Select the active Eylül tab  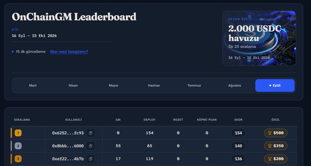pyautogui.click(x=275, y=86)
